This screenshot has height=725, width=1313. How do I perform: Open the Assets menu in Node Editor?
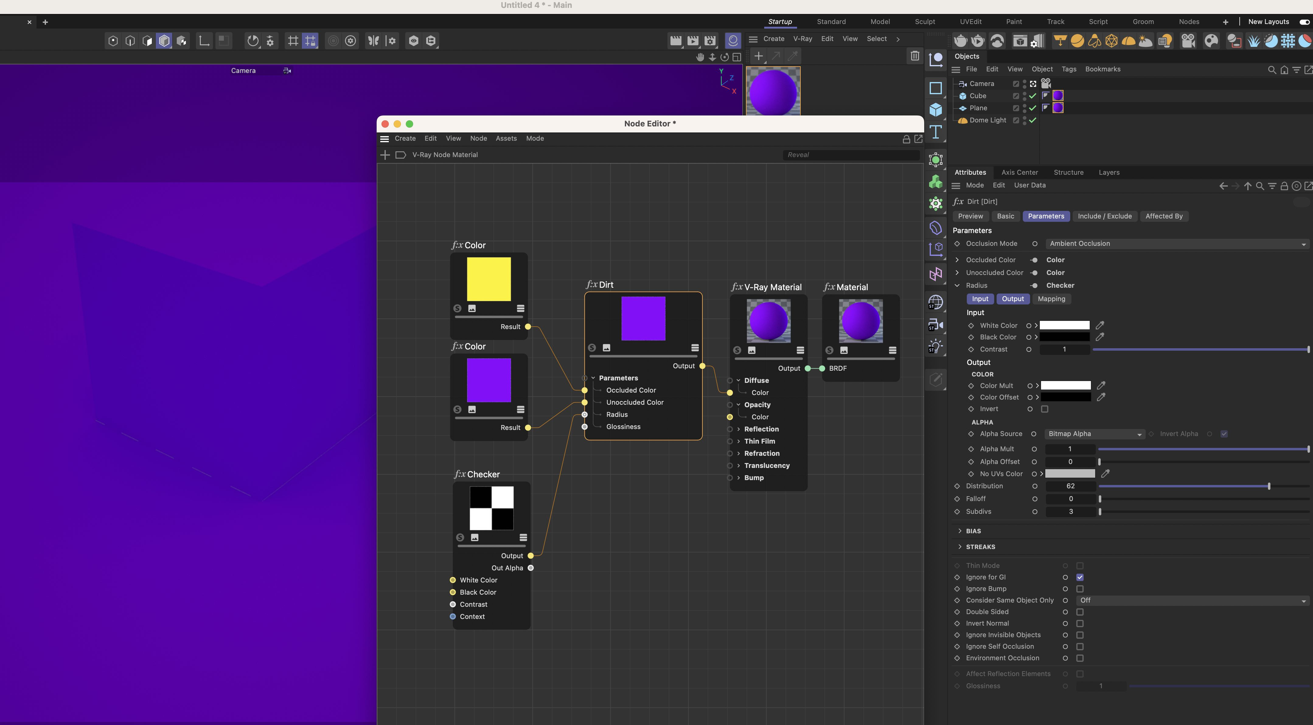506,139
